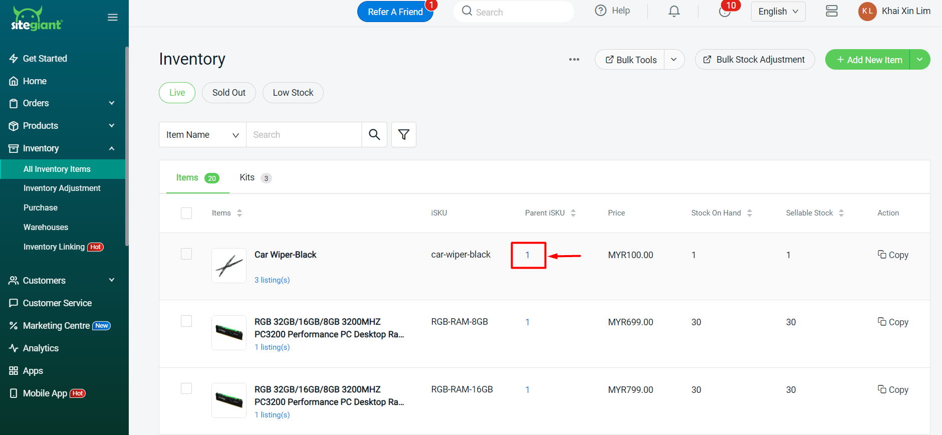
Task: Expand the Add New Item dropdown arrow
Action: [919, 60]
